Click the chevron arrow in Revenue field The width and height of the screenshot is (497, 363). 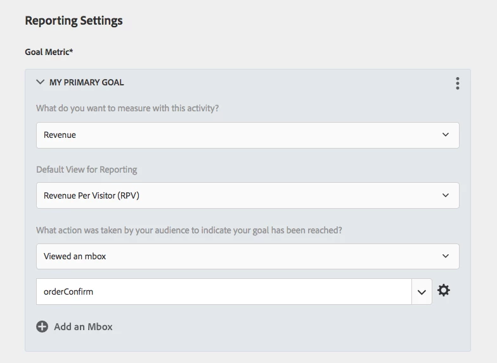[446, 135]
